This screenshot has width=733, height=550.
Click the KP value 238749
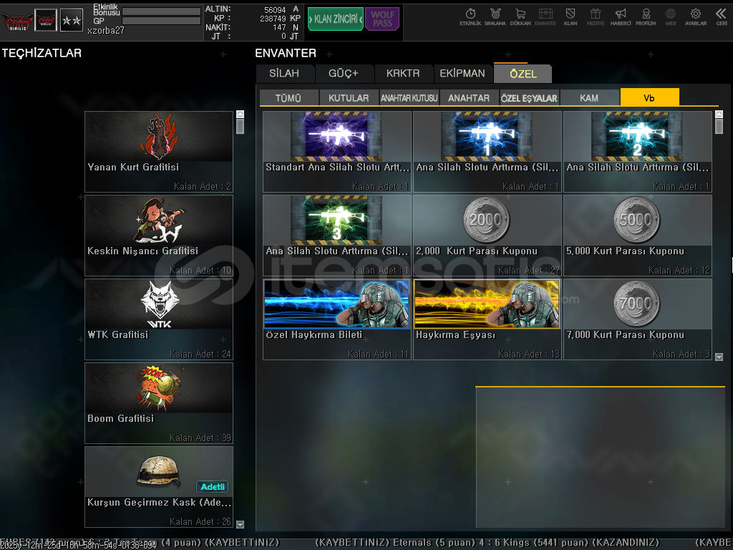click(273, 19)
